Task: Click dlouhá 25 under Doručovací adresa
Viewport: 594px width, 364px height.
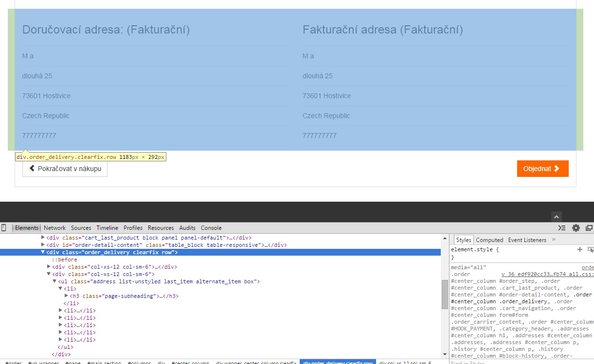Action: click(37, 76)
